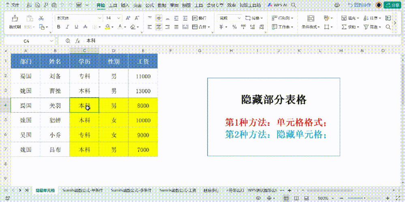The height and width of the screenshot is (202, 405).
Task: Apply percent style format
Action: tap(235, 27)
